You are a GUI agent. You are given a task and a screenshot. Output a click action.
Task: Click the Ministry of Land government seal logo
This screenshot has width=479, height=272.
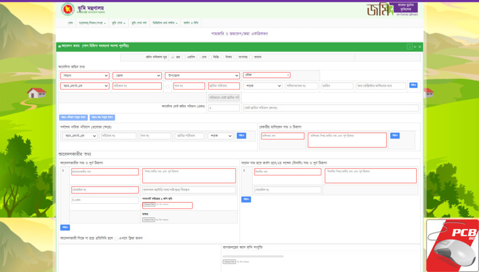(x=68, y=9)
